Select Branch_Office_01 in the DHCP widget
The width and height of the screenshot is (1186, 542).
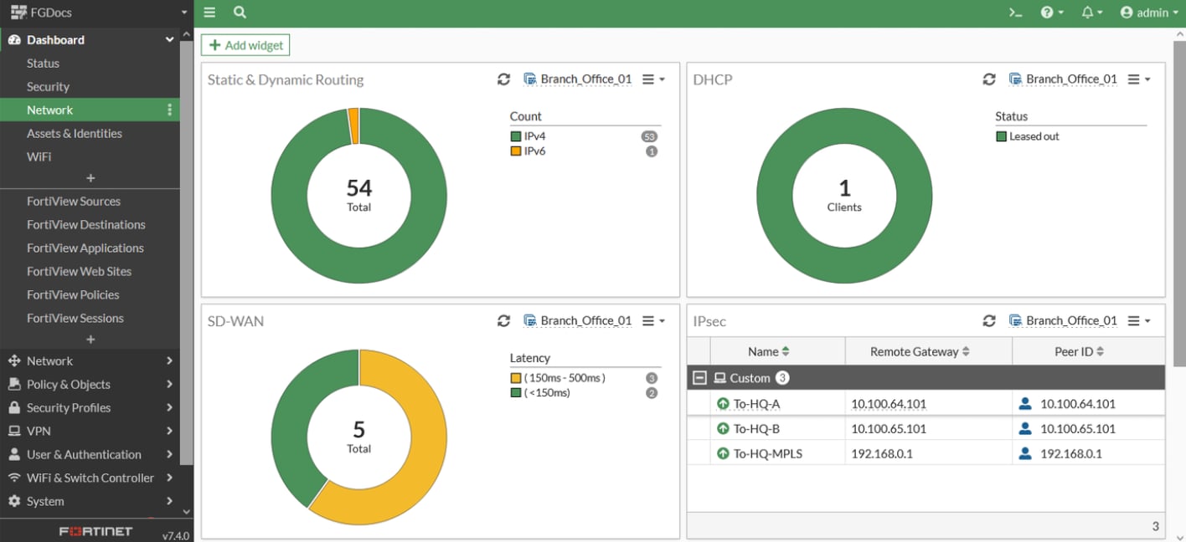point(1063,79)
